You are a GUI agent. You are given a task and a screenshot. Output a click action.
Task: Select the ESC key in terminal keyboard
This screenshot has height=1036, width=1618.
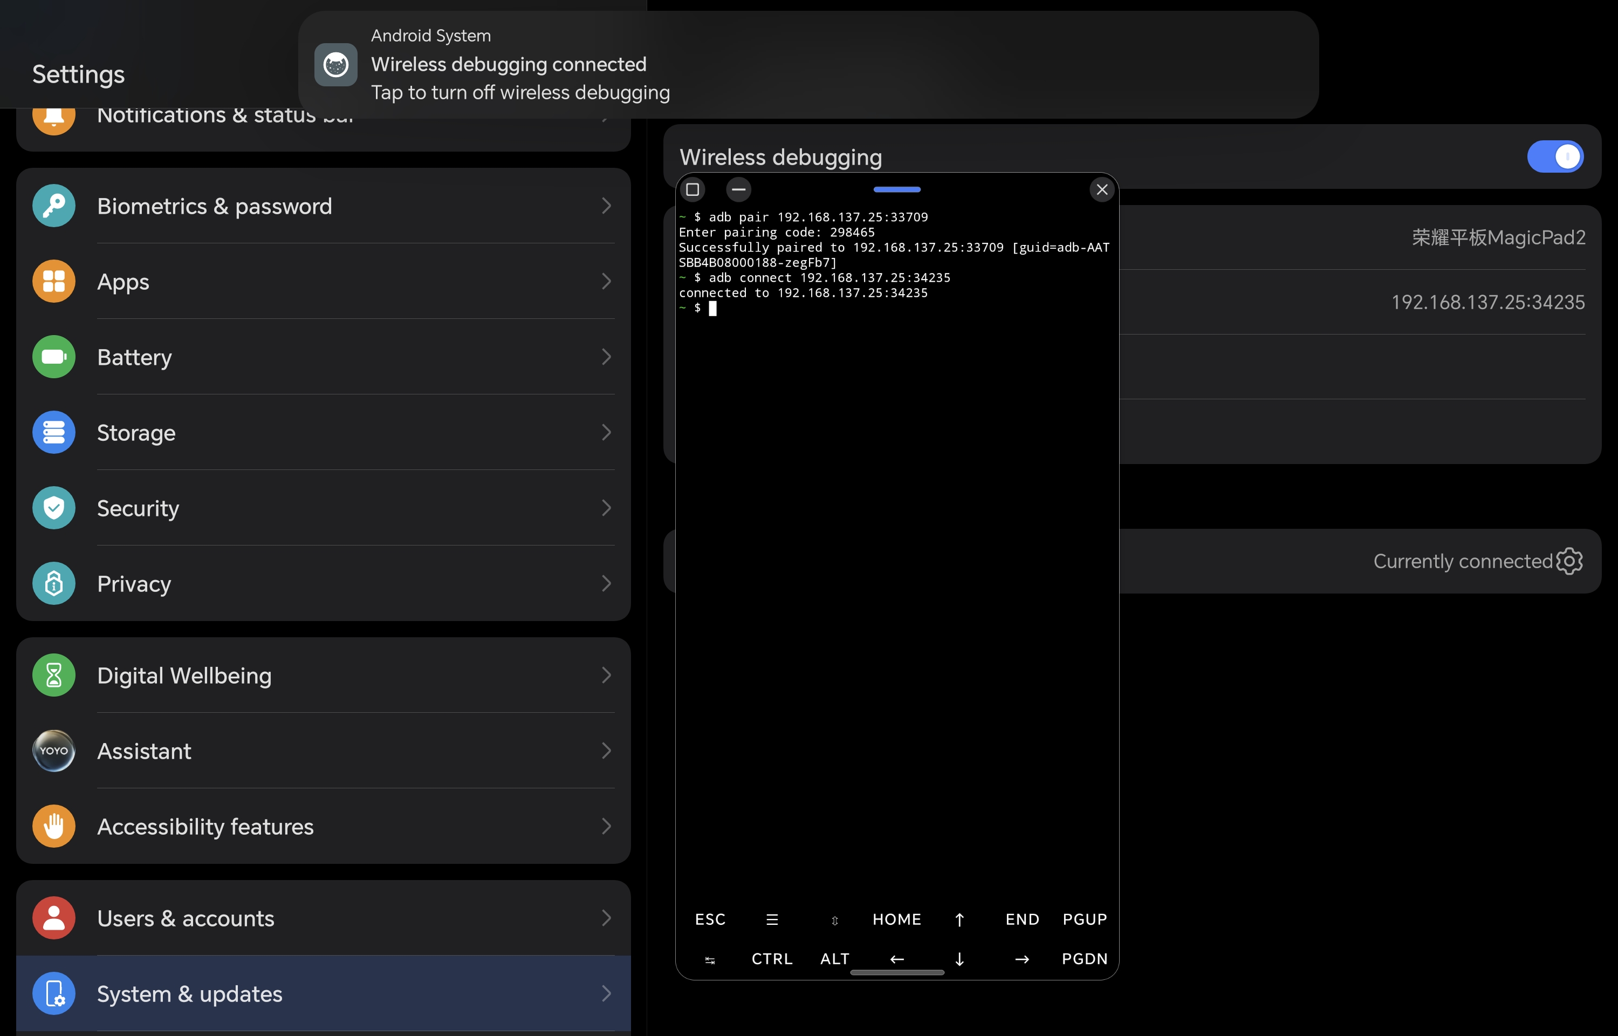[x=710, y=918]
